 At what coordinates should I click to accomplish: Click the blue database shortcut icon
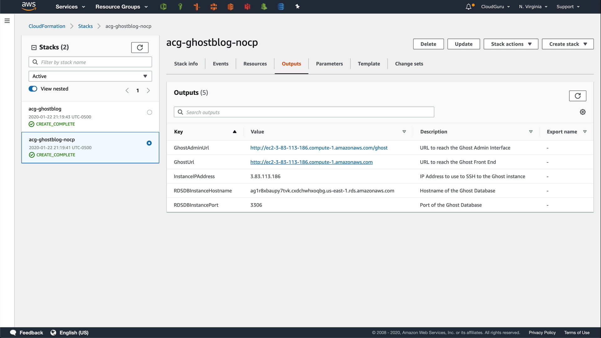[281, 7]
